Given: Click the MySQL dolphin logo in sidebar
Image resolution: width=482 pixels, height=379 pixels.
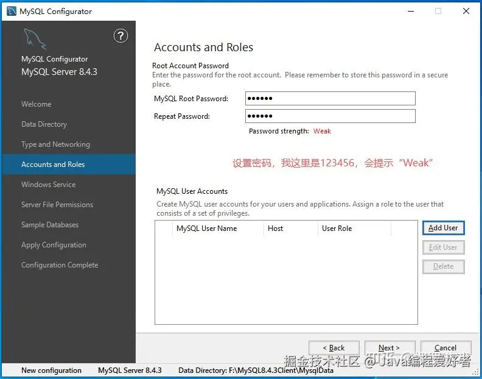Looking at the screenshot, I should point(35,39).
